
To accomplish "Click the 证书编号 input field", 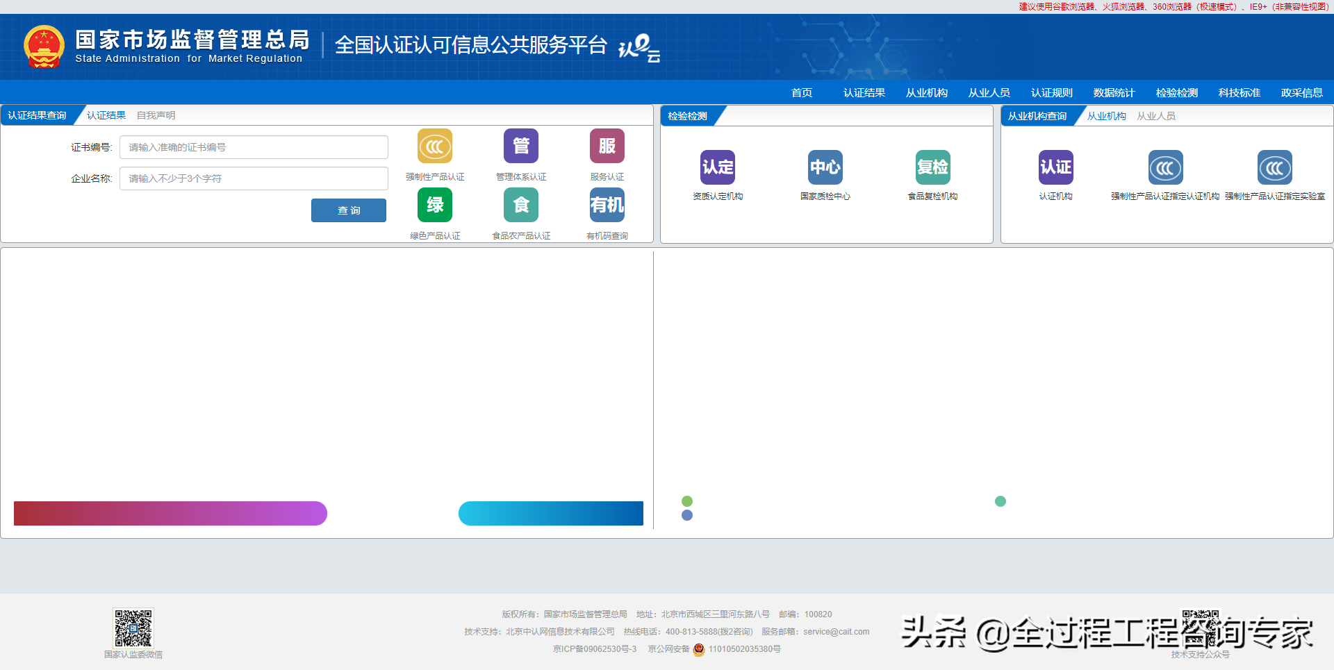I will tap(254, 146).
